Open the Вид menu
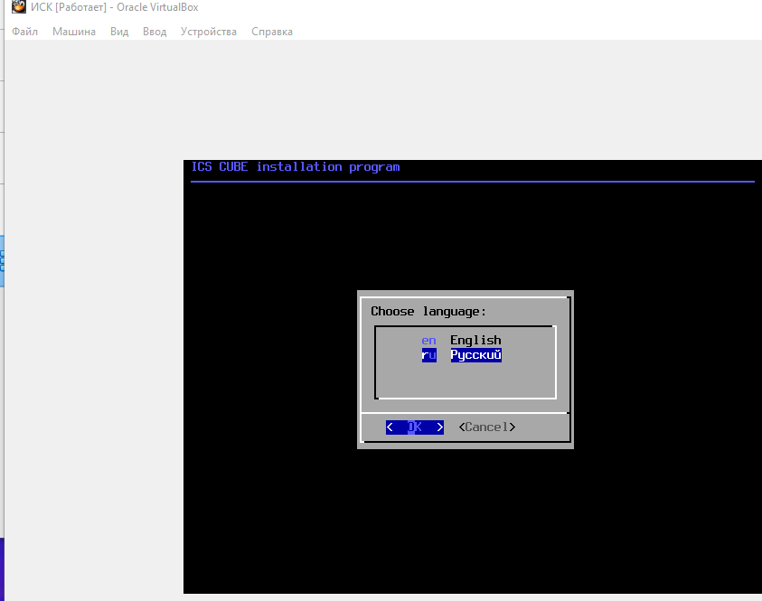Image resolution: width=762 pixels, height=601 pixels. click(x=119, y=32)
